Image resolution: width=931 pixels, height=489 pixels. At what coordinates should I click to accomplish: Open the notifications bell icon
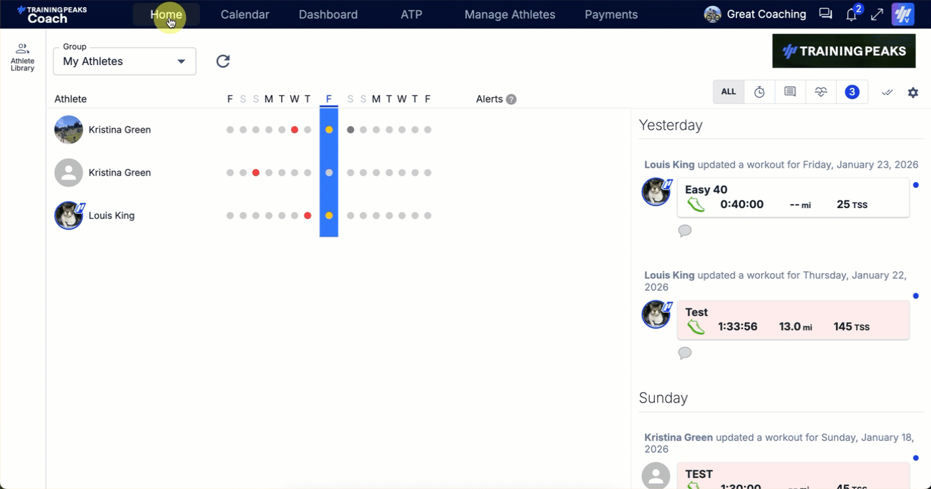pyautogui.click(x=852, y=15)
